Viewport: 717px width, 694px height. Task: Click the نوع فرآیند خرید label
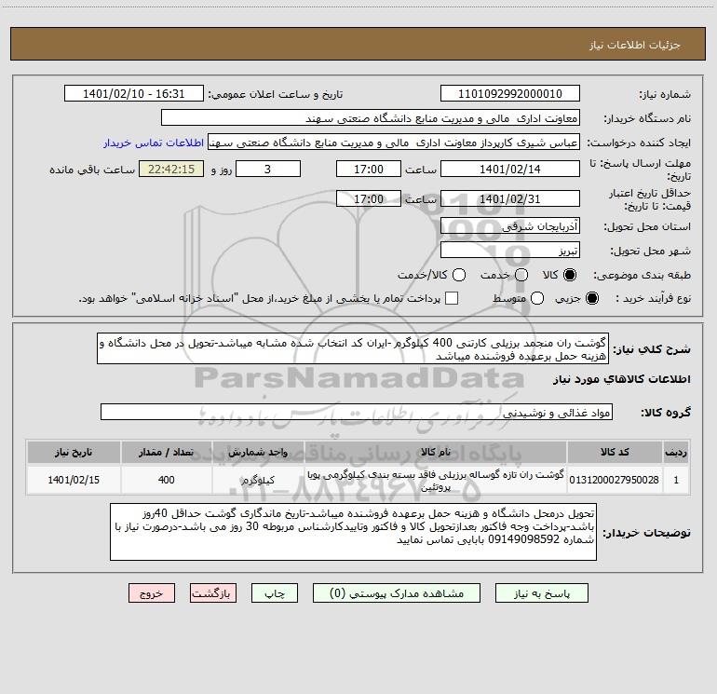(653, 299)
